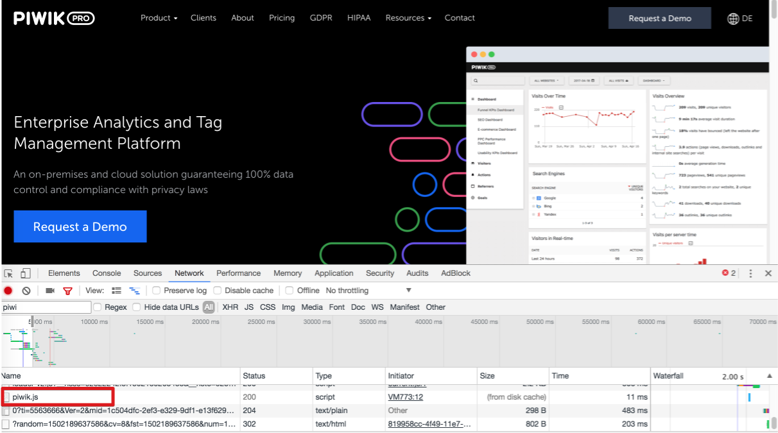The width and height of the screenshot is (778, 433).
Task: Click the globe language icon
Action: point(733,19)
